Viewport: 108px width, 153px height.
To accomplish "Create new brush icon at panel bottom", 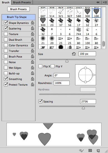I will coord(98,150).
